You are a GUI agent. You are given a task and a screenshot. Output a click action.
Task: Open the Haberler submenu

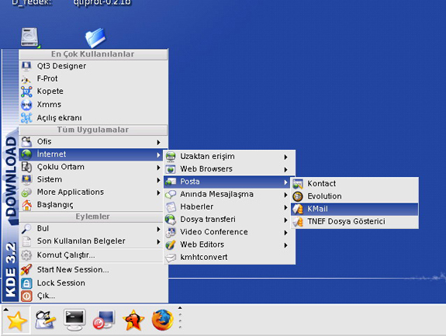tap(230, 207)
